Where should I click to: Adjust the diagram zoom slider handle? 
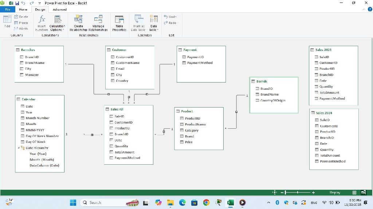point(286,192)
